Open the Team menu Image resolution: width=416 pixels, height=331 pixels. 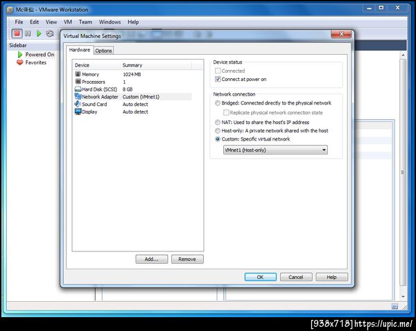coord(85,22)
